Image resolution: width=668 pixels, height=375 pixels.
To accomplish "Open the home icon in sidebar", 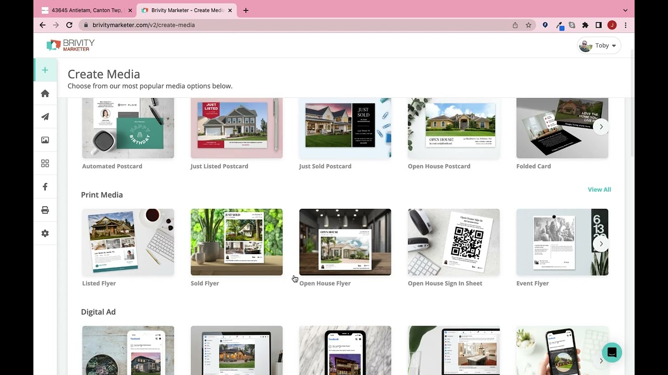I will pyautogui.click(x=45, y=93).
